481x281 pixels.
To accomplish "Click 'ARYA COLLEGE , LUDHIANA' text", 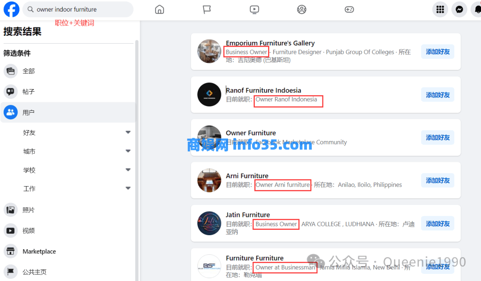I will [x=338, y=224].
